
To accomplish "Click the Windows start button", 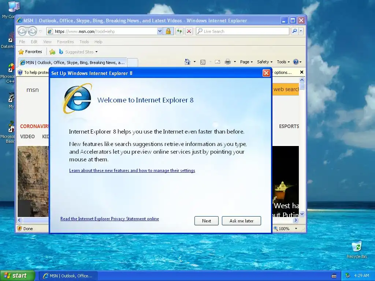I will coord(17,276).
